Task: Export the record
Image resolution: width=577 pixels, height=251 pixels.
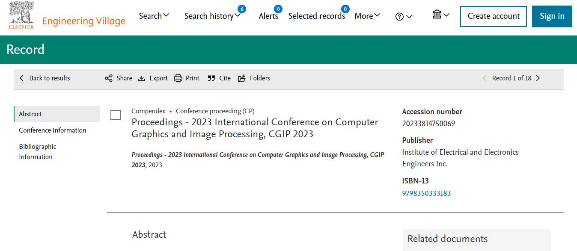Action: click(x=153, y=78)
